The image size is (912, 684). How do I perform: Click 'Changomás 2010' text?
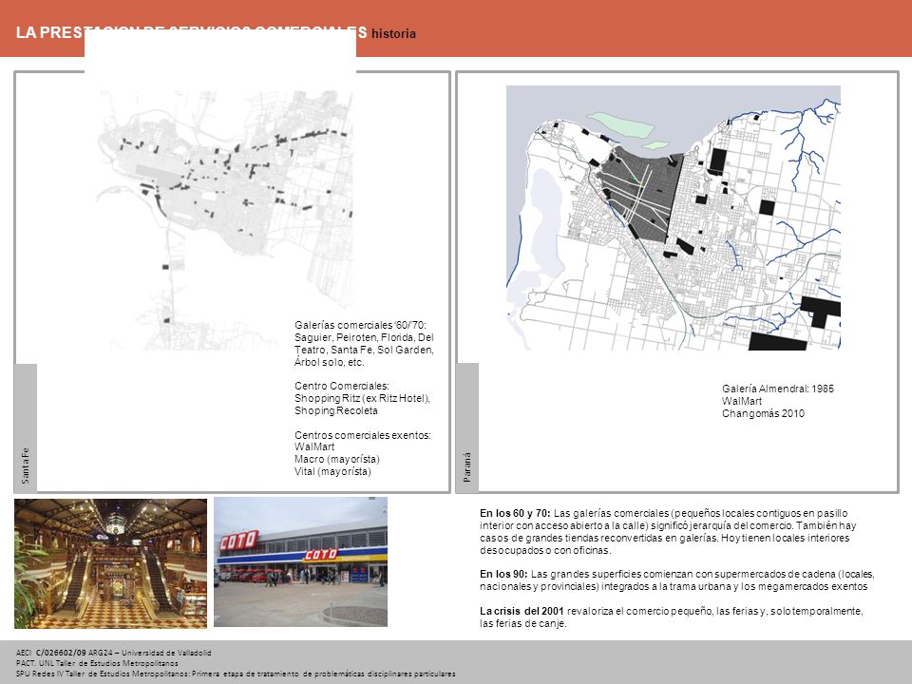(763, 413)
